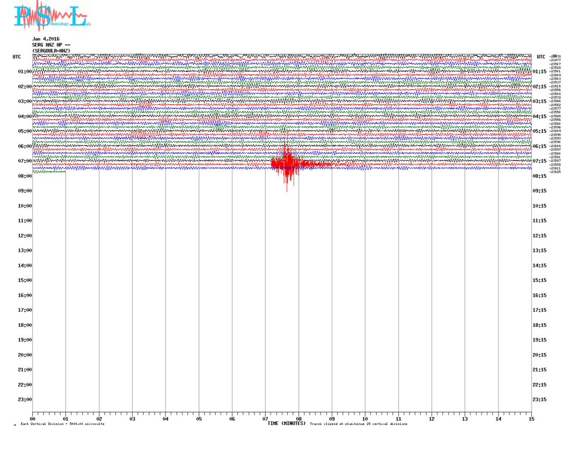Click the 08:15 label on right axis
This screenshot has height=453, width=576.
539,176
